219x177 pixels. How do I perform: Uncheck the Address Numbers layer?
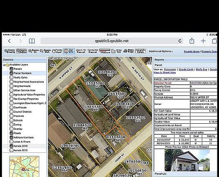coord(11,137)
